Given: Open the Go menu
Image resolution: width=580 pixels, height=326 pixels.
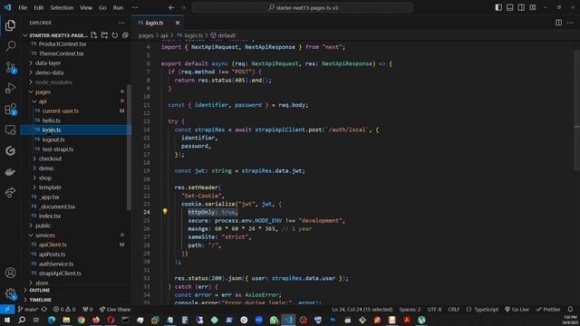Looking at the screenshot, I should [102, 7].
